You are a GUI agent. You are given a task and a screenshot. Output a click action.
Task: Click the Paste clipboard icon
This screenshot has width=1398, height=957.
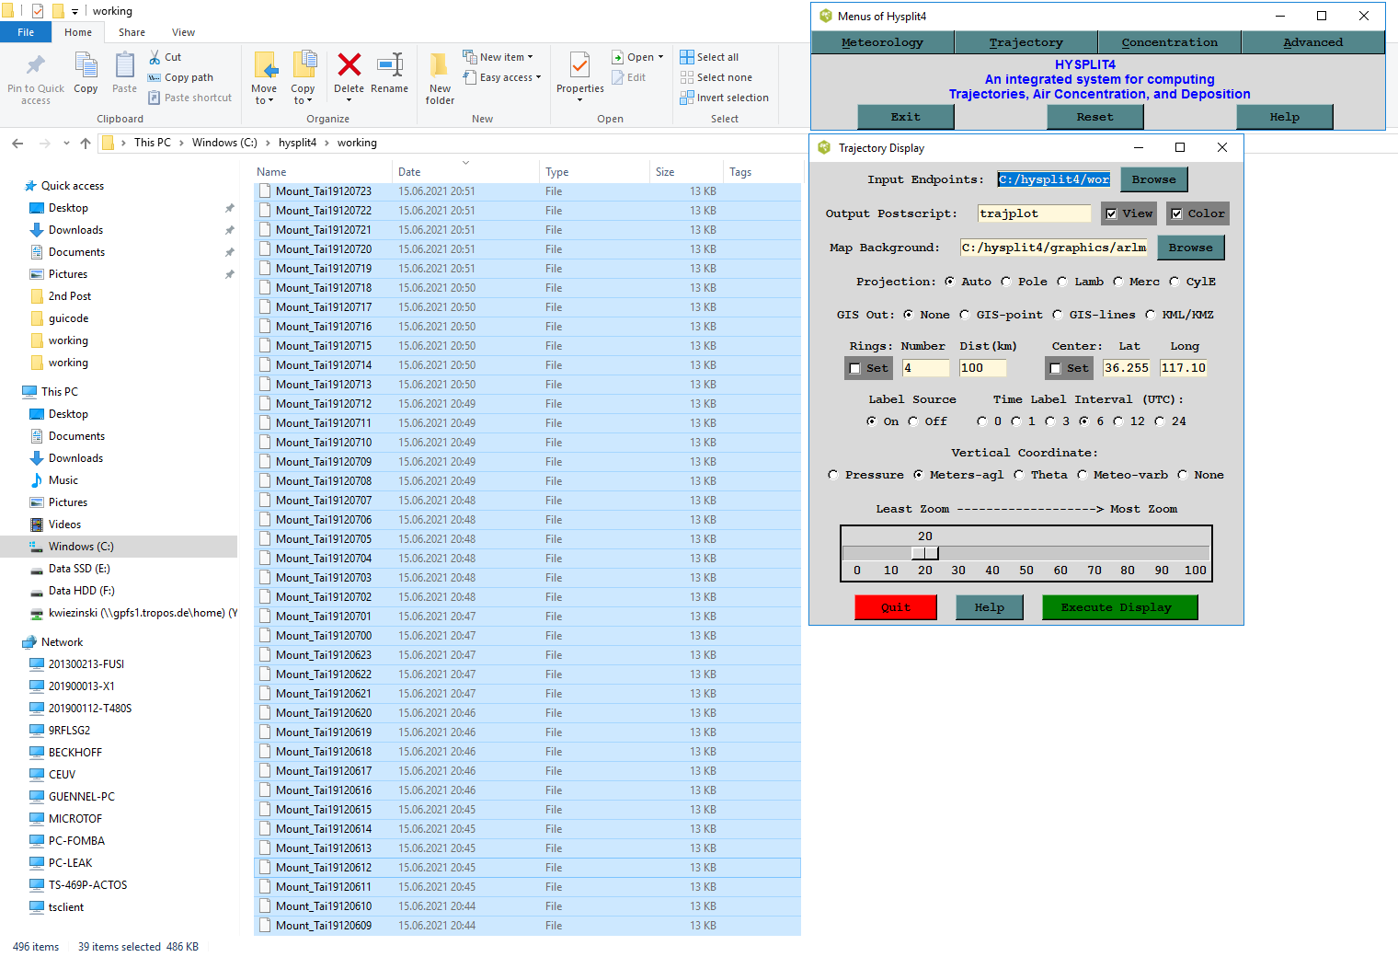point(124,66)
